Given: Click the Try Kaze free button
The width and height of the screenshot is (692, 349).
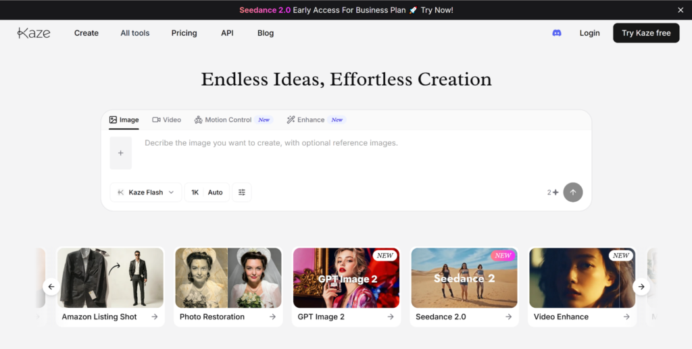Looking at the screenshot, I should click(646, 33).
